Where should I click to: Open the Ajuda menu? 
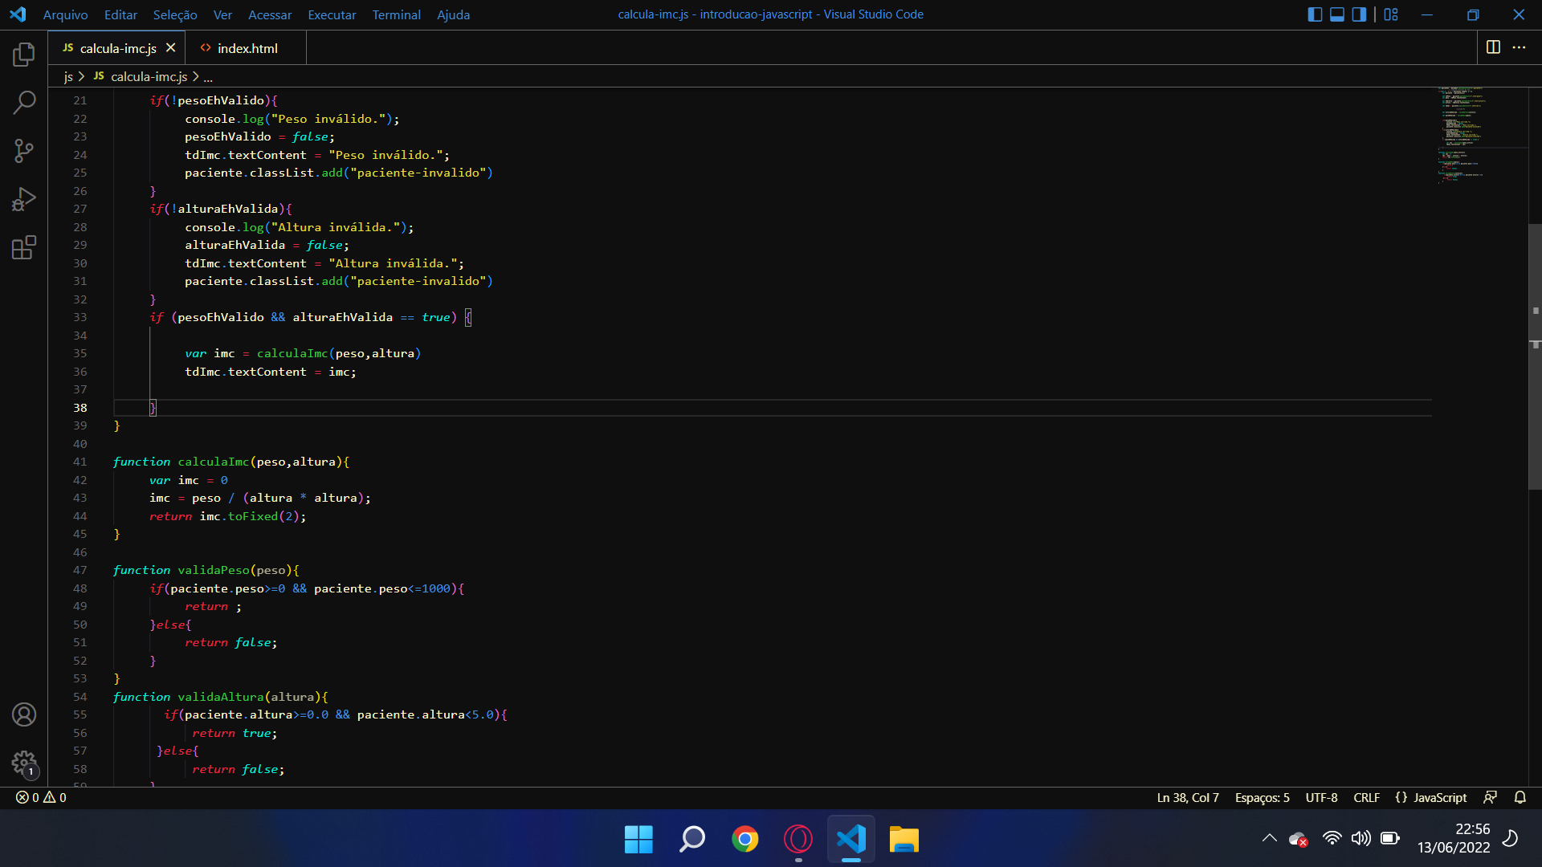click(x=453, y=14)
